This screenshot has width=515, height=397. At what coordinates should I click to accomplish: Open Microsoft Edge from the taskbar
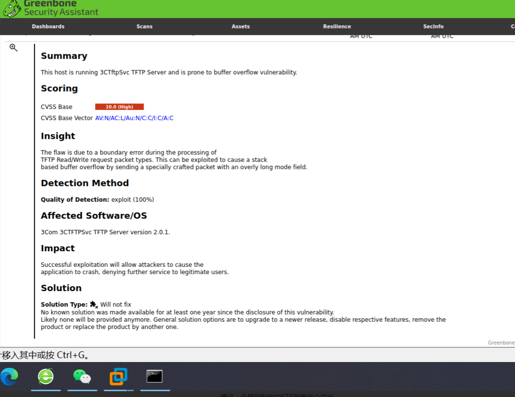tap(9, 376)
